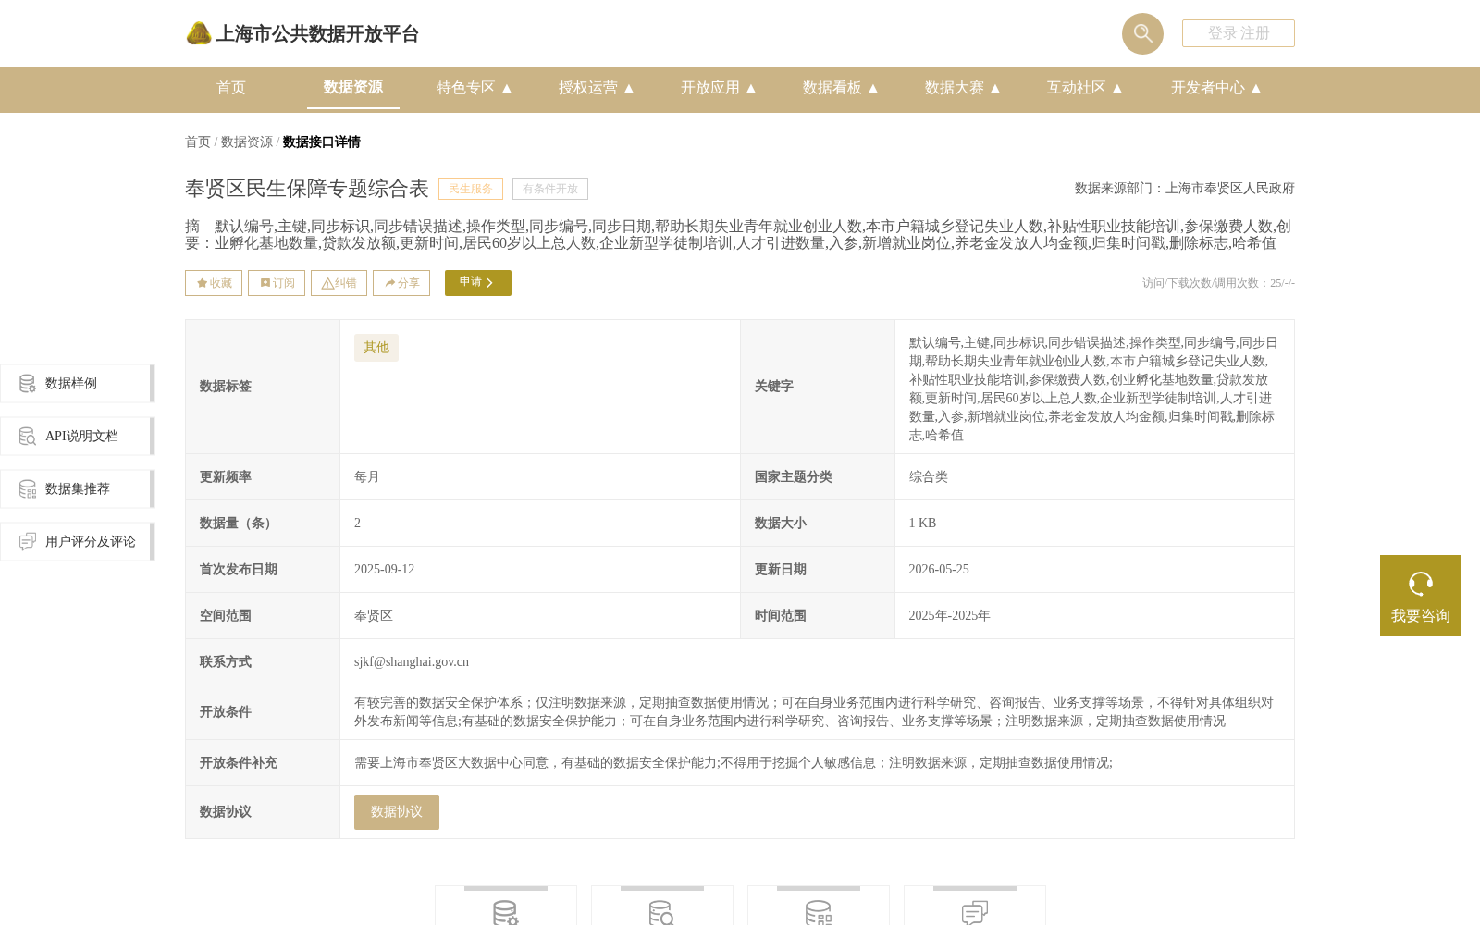The width and height of the screenshot is (1480, 925).
Task: Expand the 授权运营 menu
Action: 597,88
